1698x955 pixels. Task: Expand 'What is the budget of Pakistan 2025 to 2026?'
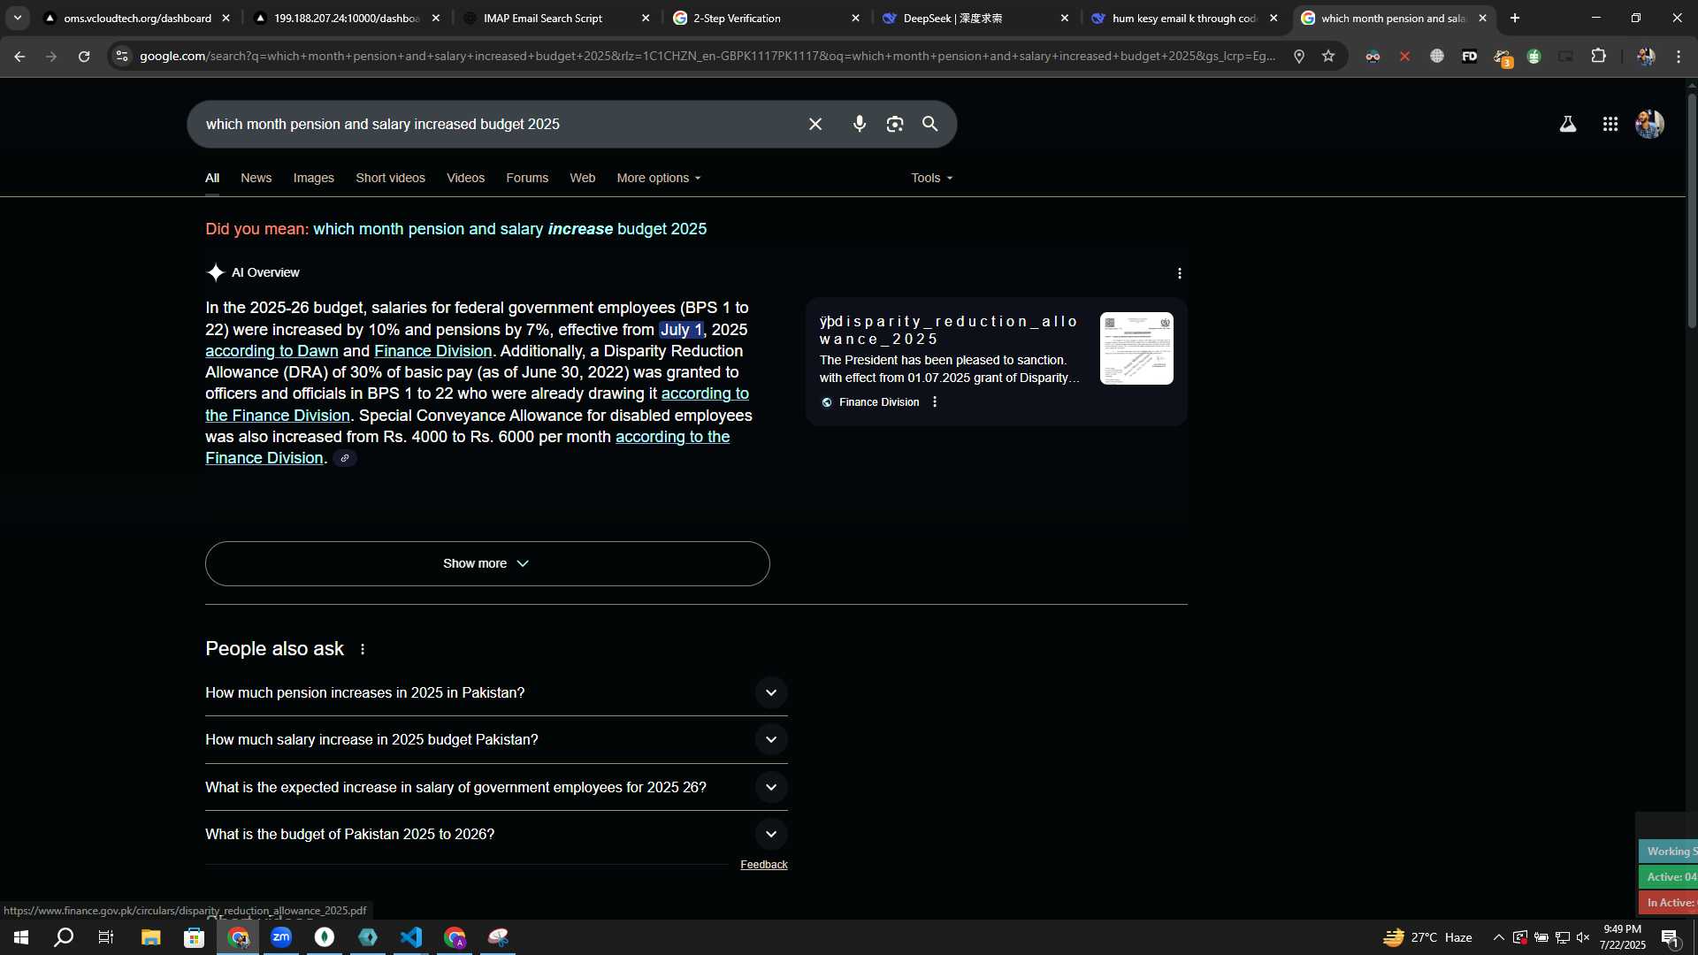(x=496, y=835)
